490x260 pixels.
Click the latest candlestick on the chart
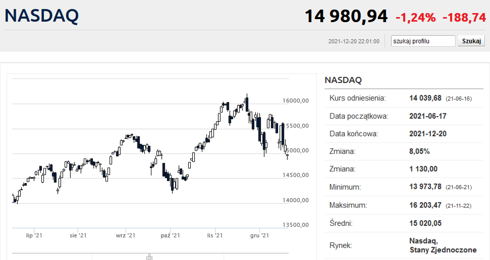click(x=287, y=156)
